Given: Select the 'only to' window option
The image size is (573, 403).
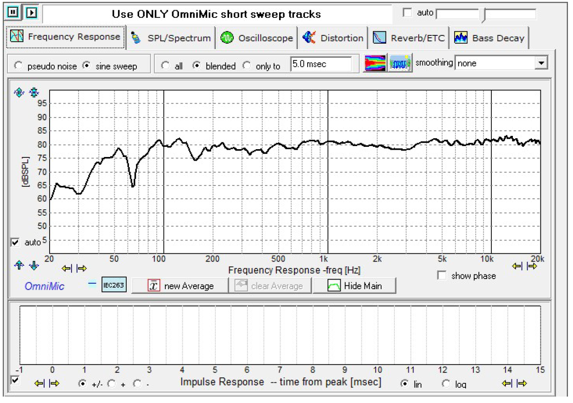Looking at the screenshot, I should coord(247,66).
